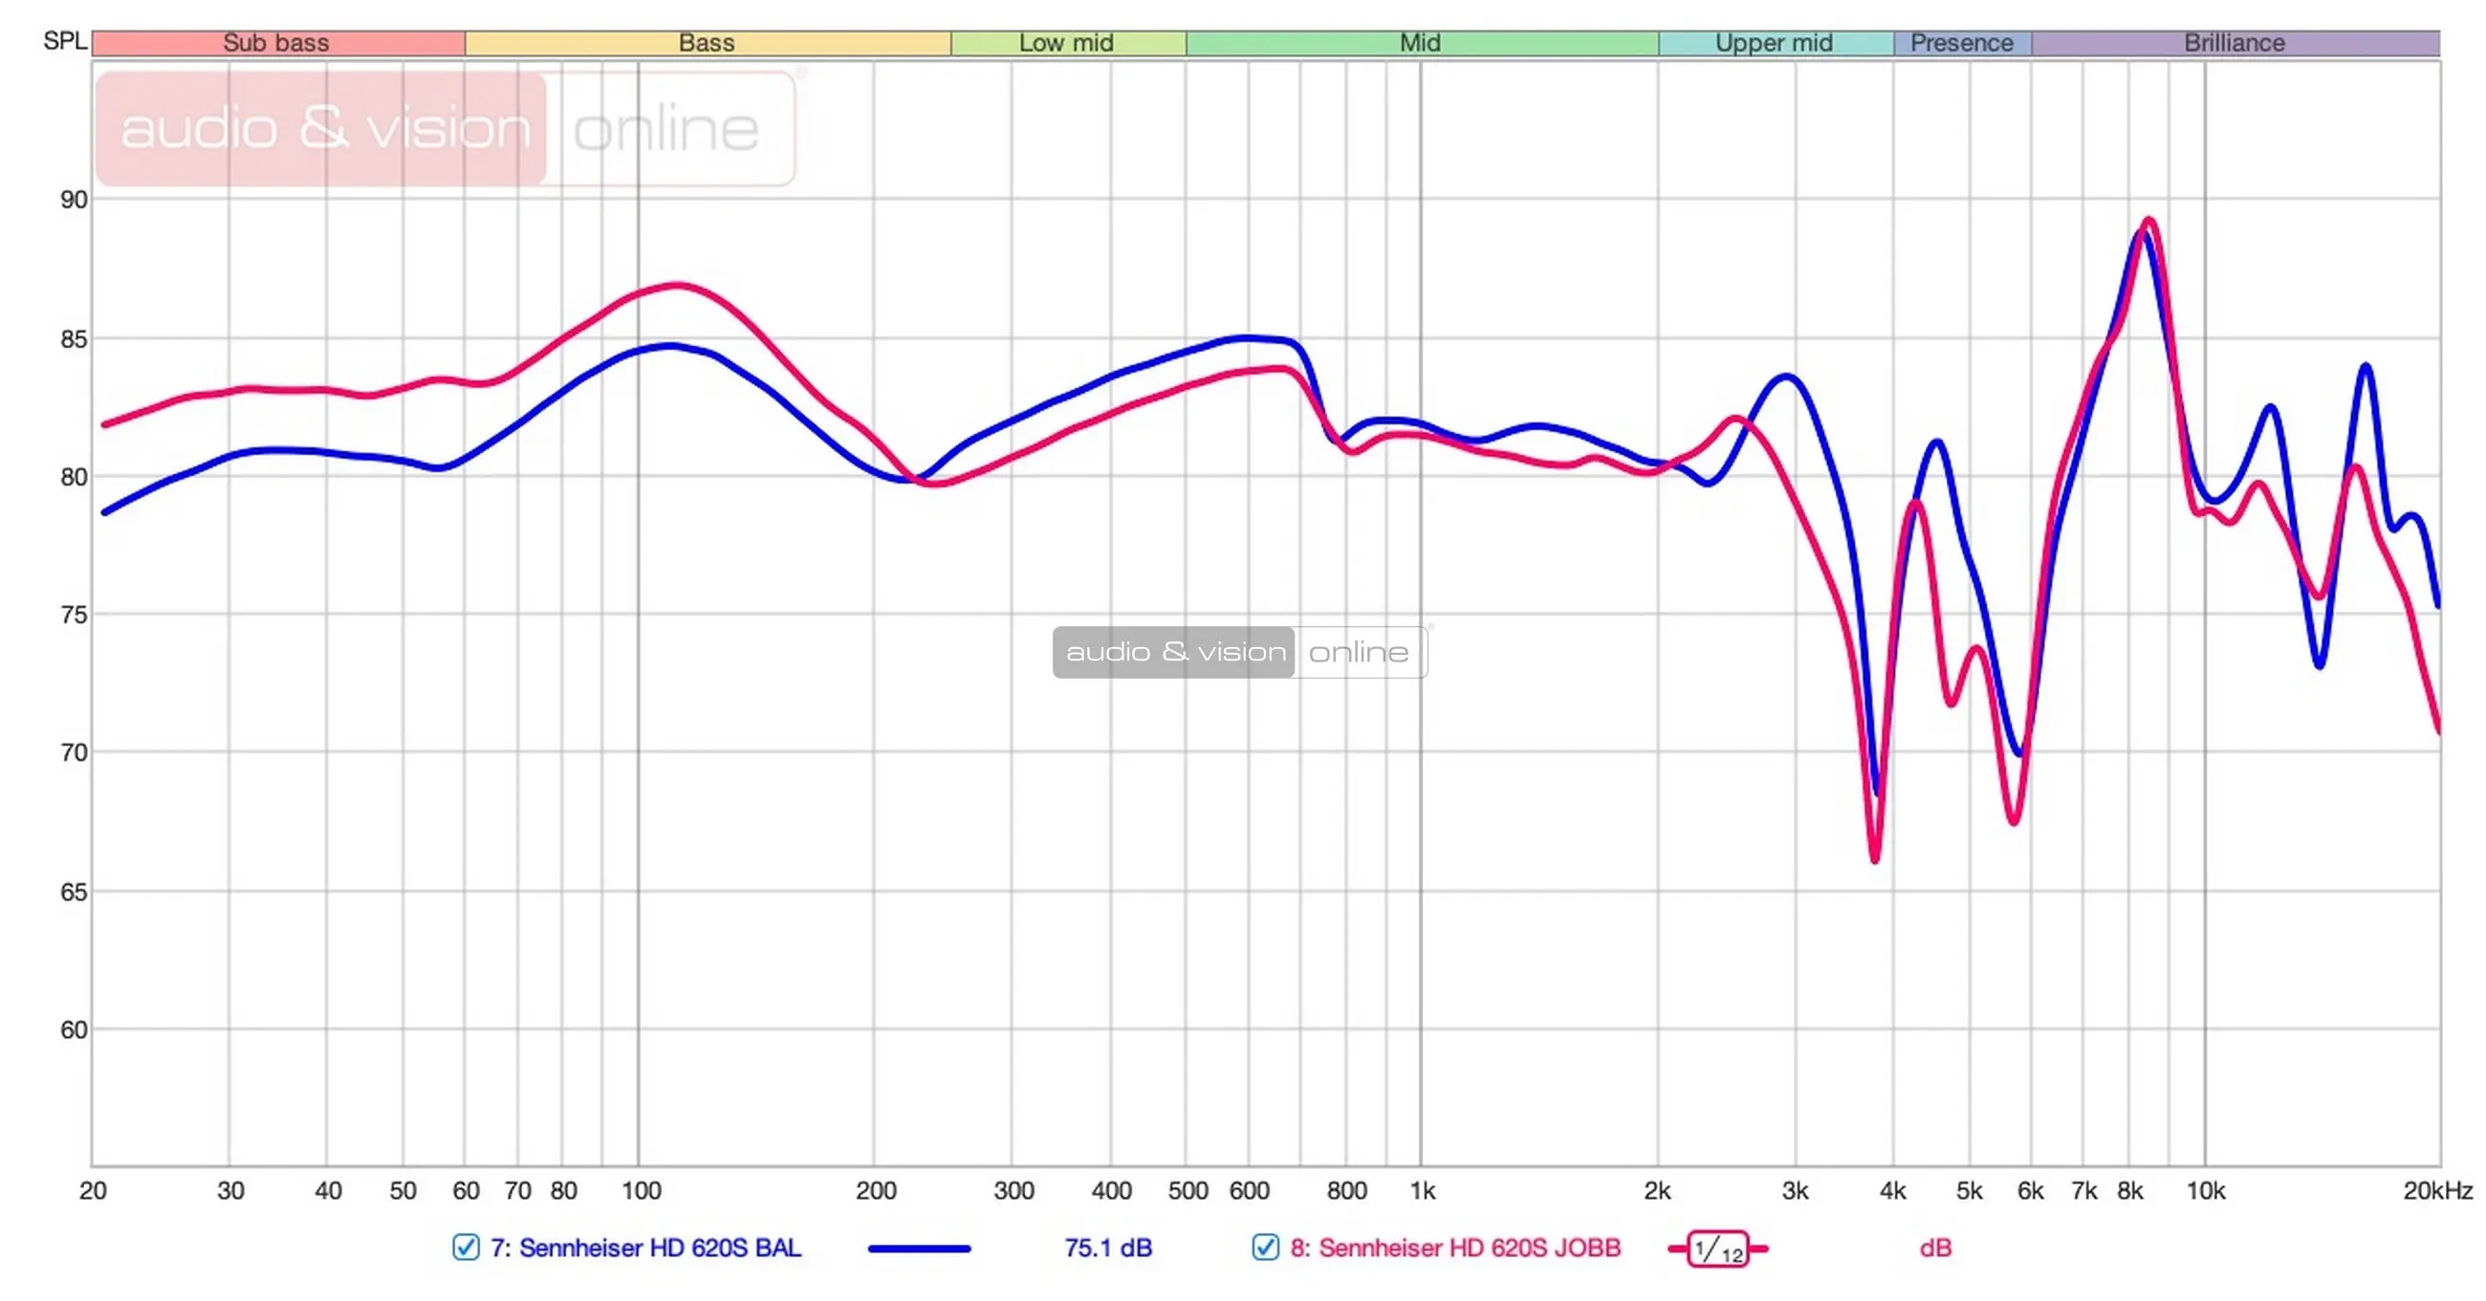Uncheck the Sennheiser HD 620S JOBB trace checkbox
The width and height of the screenshot is (2486, 1301).
click(1265, 1247)
